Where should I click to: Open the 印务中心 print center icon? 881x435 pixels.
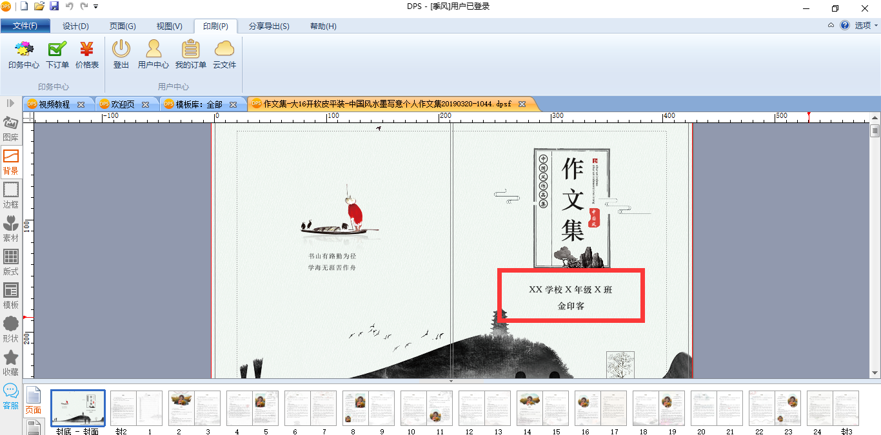click(x=24, y=55)
